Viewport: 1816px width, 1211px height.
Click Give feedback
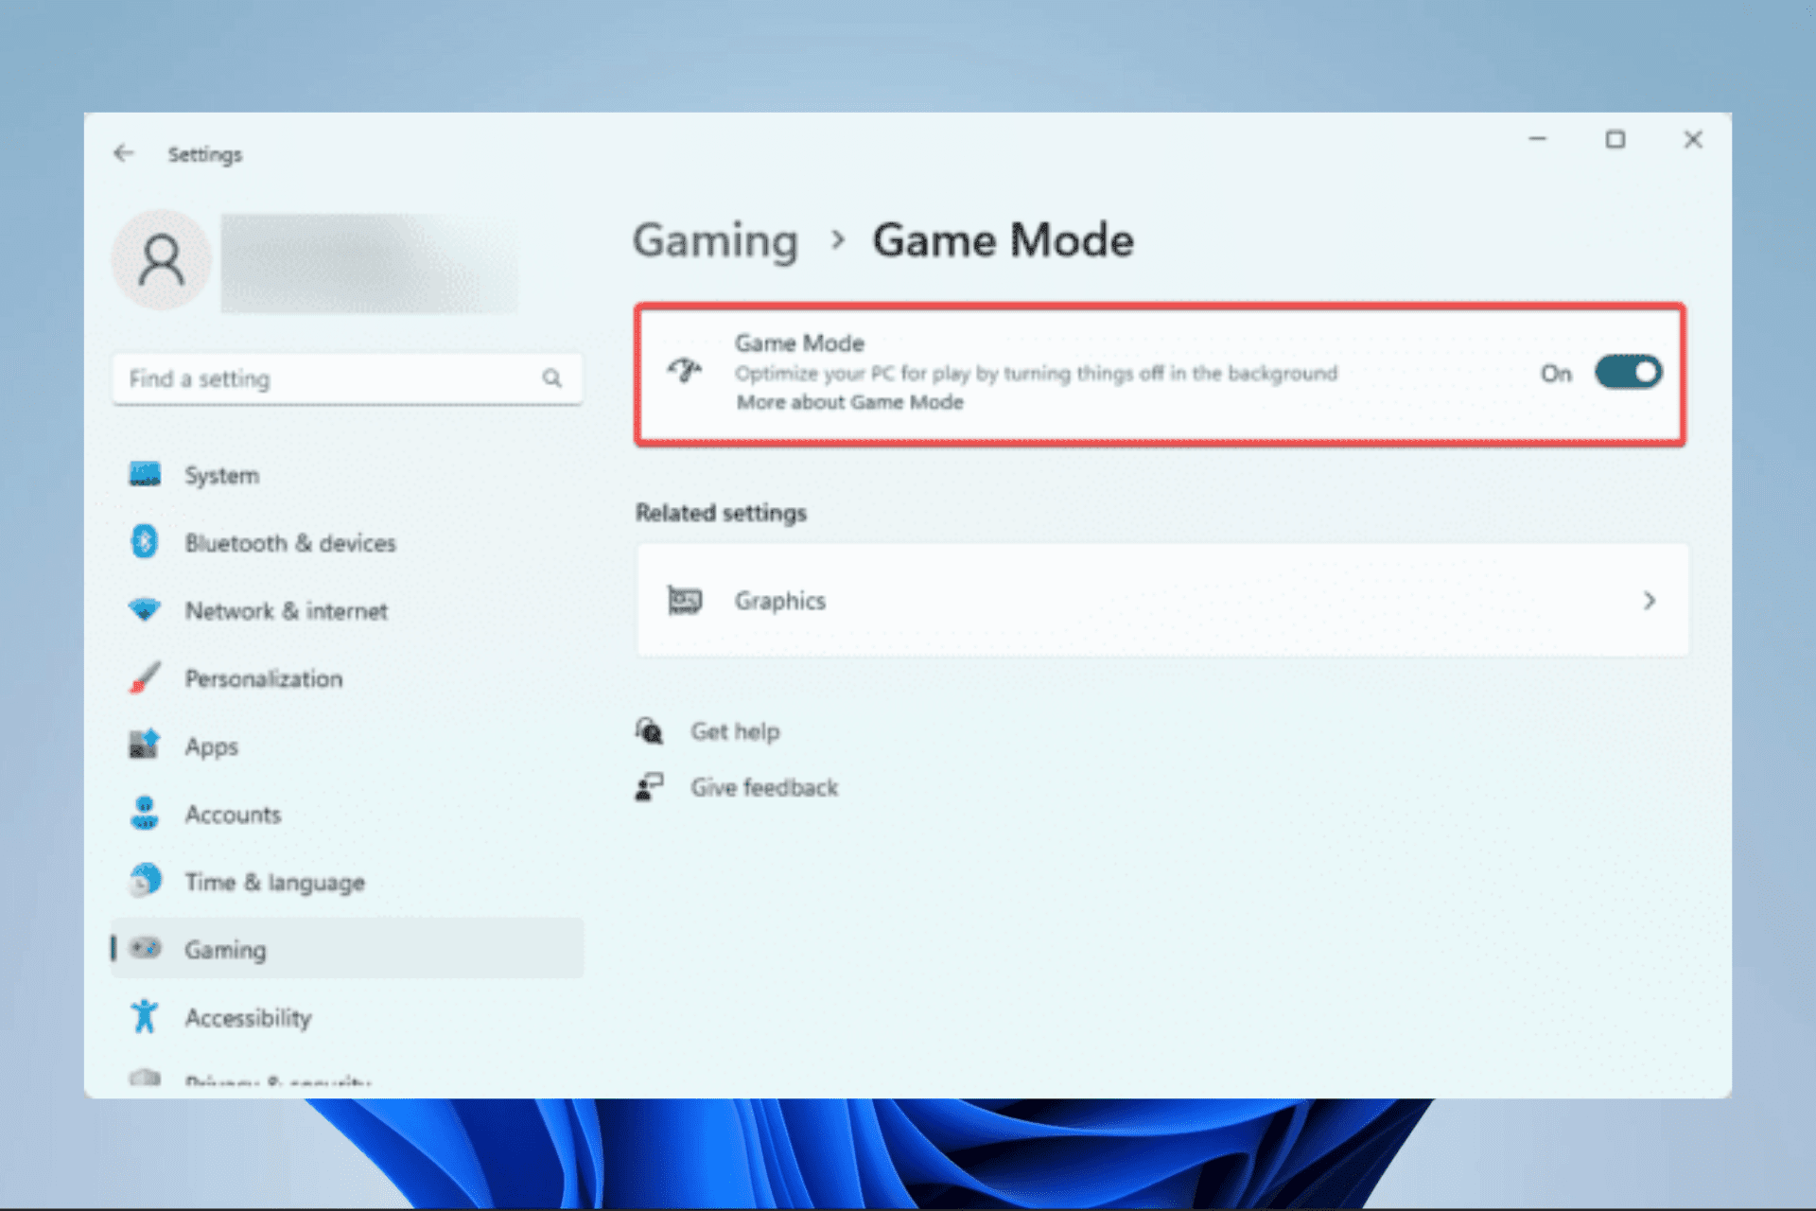764,786
